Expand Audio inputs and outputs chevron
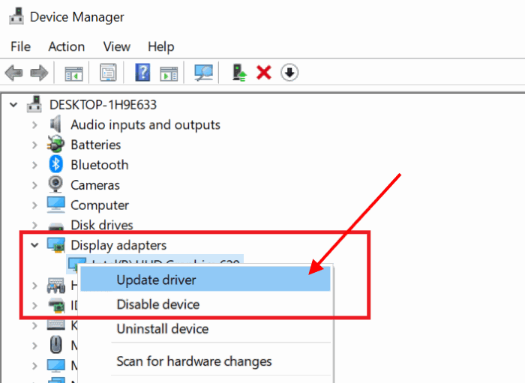 [34, 124]
